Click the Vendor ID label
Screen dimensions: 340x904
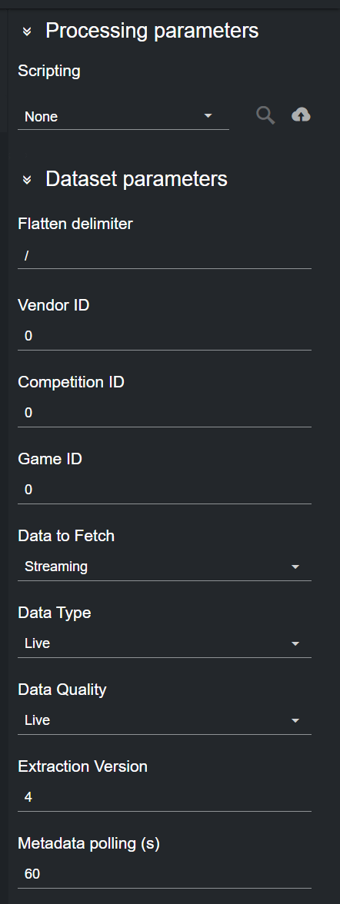pyautogui.click(x=54, y=305)
